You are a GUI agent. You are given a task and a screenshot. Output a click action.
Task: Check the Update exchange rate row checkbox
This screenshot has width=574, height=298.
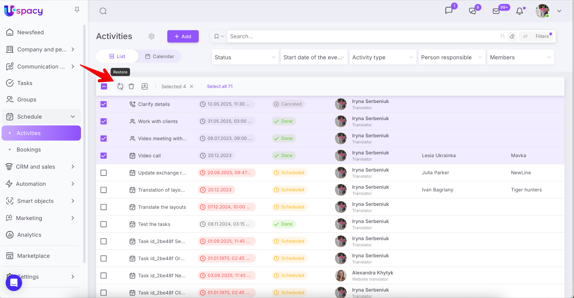tap(104, 173)
